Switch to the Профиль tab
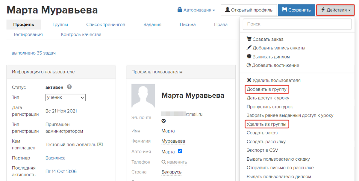359x181 pixels. (24, 25)
